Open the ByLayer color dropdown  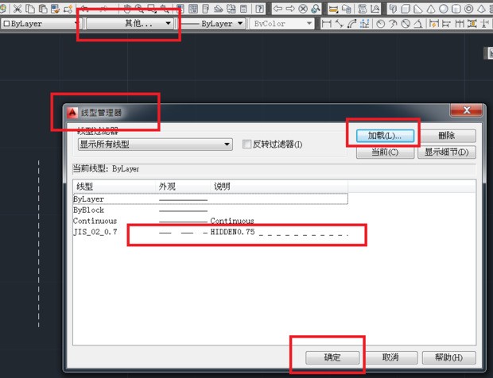41,24
